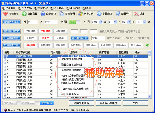
Task: Open the birth hour 15 dropdown
Action: pyautogui.click(x=144, y=22)
